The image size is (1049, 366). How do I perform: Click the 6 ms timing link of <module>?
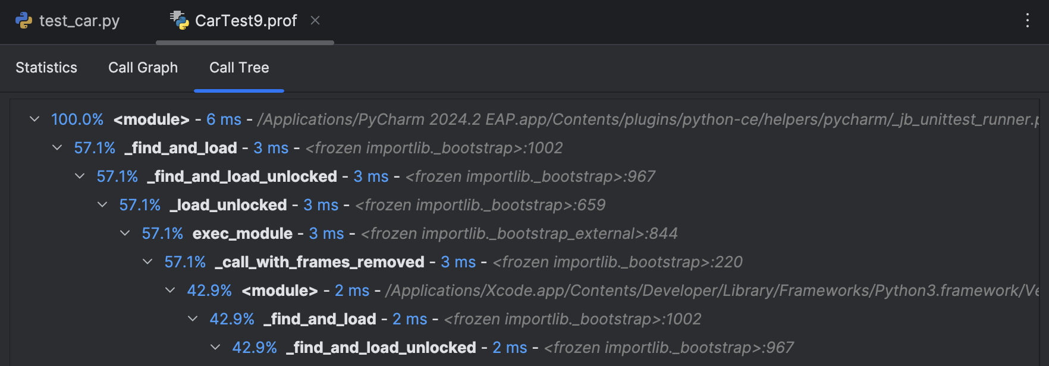pos(223,119)
